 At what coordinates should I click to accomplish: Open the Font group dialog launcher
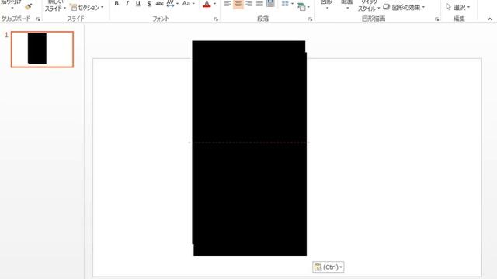pyautogui.click(x=216, y=19)
